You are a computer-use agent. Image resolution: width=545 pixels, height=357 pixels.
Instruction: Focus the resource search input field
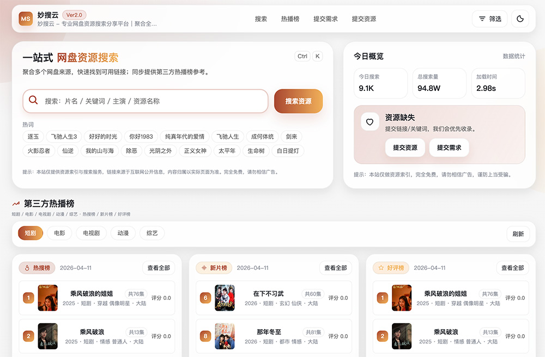pyautogui.click(x=153, y=101)
